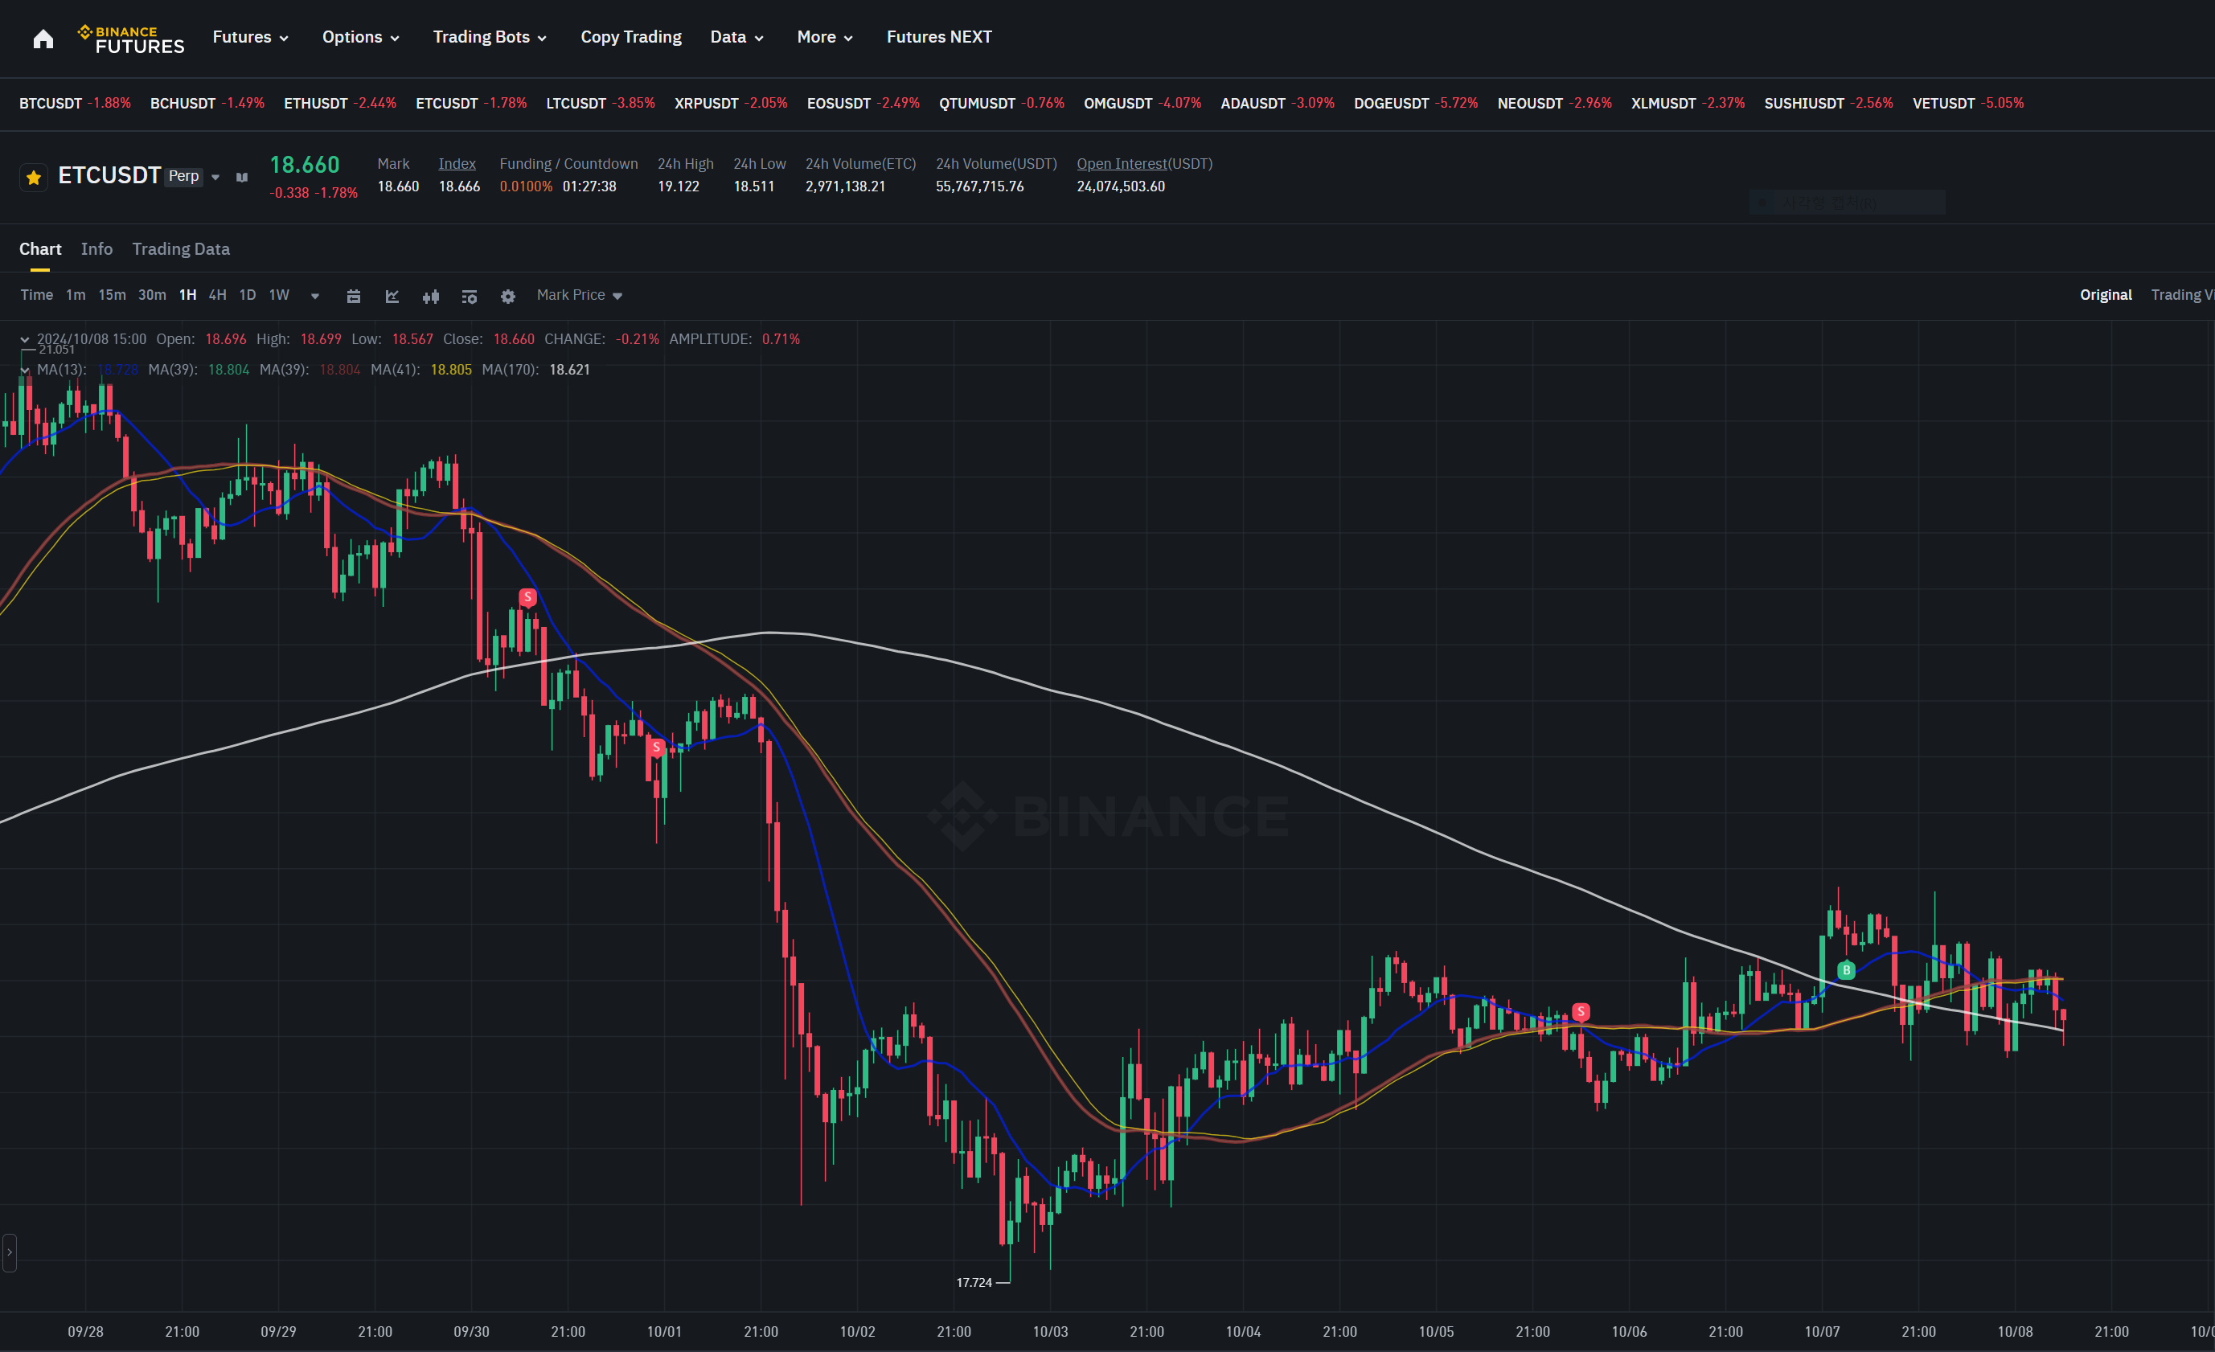The width and height of the screenshot is (2215, 1352).
Task: Click the book icon beside ETCUSDT Perp
Action: click(x=242, y=177)
